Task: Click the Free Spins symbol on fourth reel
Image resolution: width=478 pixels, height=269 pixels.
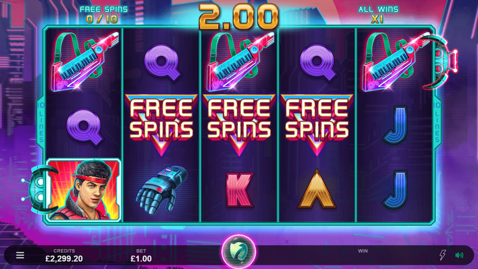Action: (x=317, y=125)
